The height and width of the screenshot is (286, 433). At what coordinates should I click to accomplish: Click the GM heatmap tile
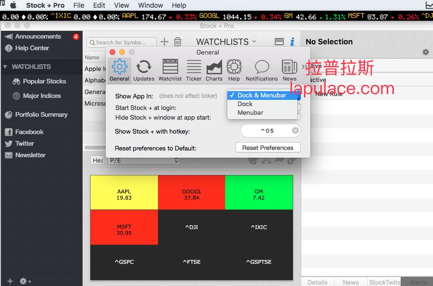click(259, 192)
